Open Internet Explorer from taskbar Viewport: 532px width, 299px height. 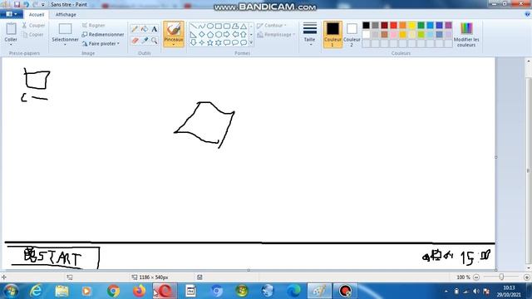[36, 291]
